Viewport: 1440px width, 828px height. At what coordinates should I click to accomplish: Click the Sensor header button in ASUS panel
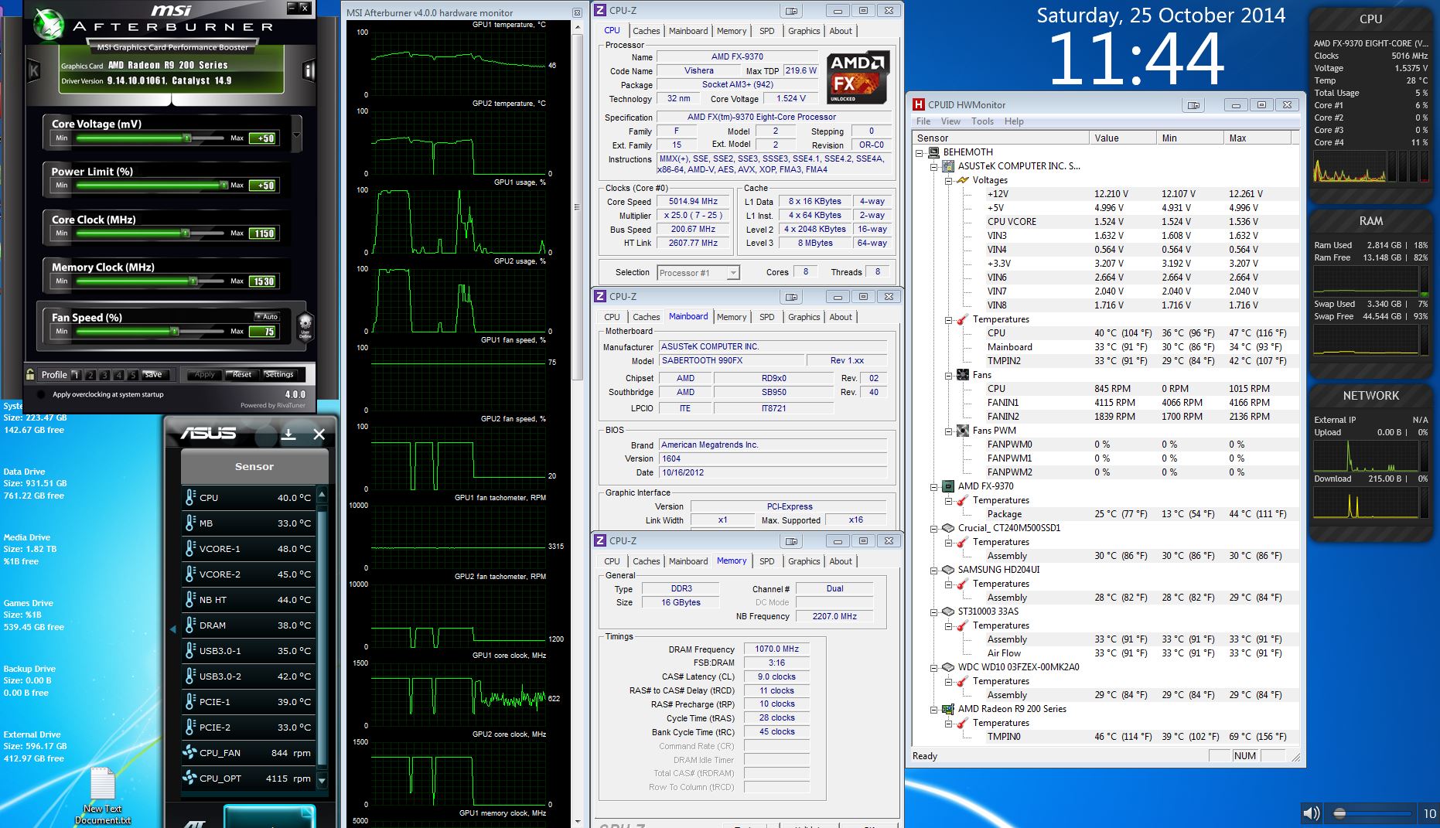(x=254, y=467)
